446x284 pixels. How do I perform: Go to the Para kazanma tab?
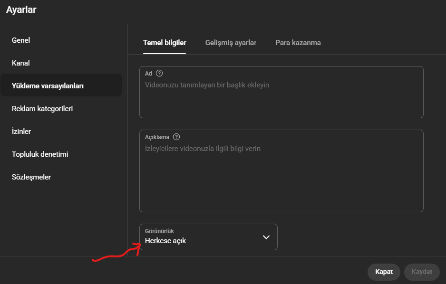click(298, 43)
